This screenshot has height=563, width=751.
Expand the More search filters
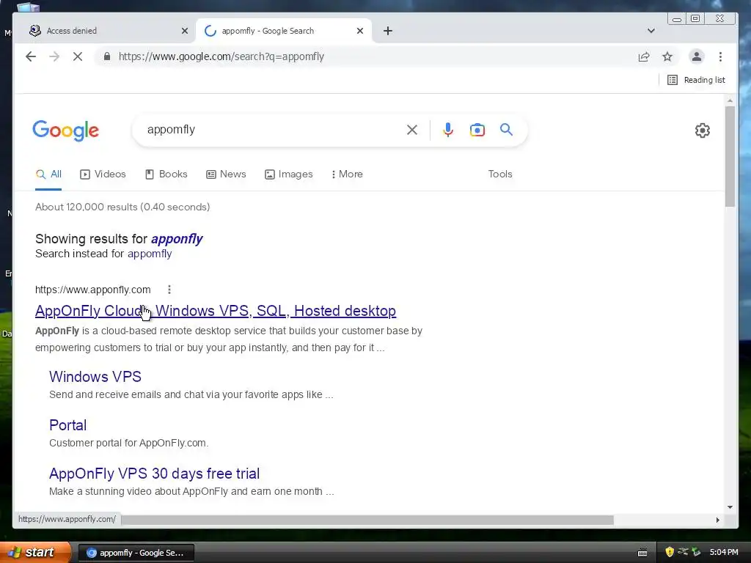click(347, 174)
